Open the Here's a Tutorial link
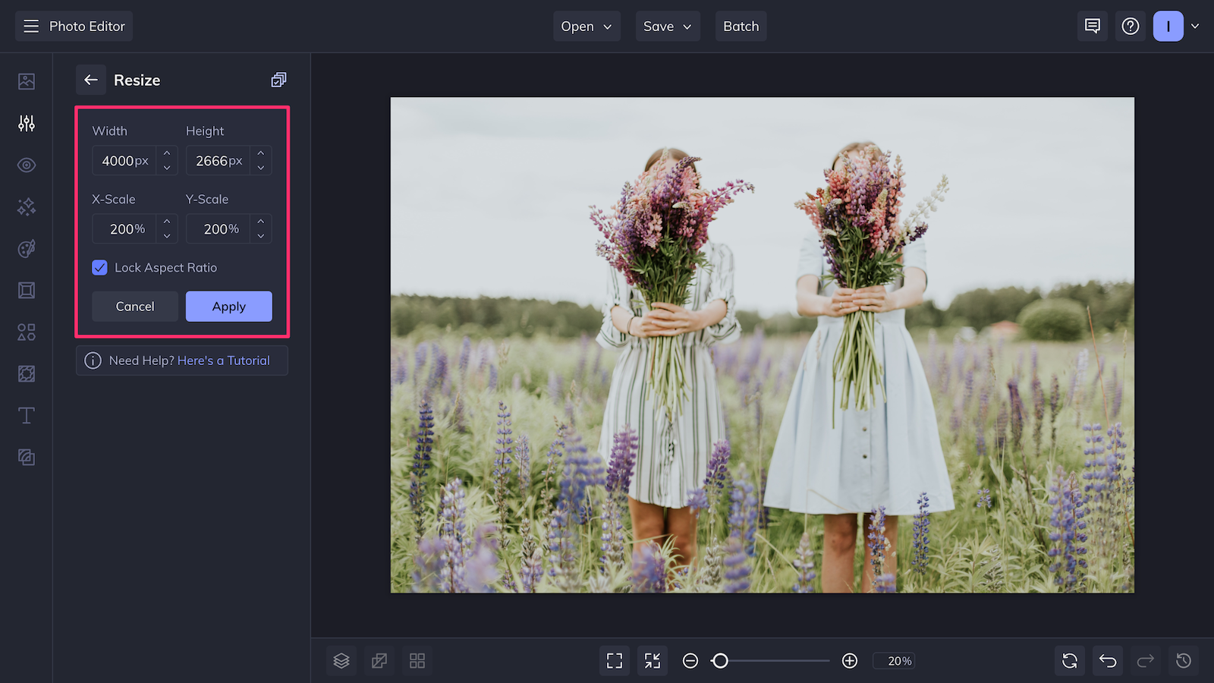 pyautogui.click(x=224, y=360)
